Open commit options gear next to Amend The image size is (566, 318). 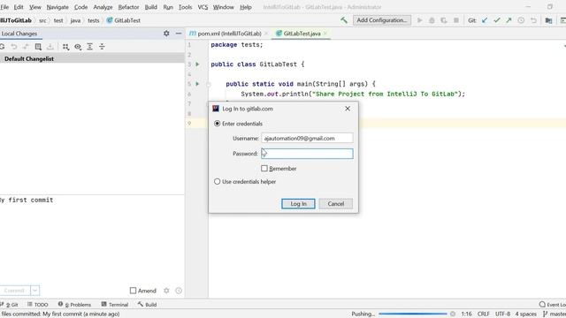166,291
